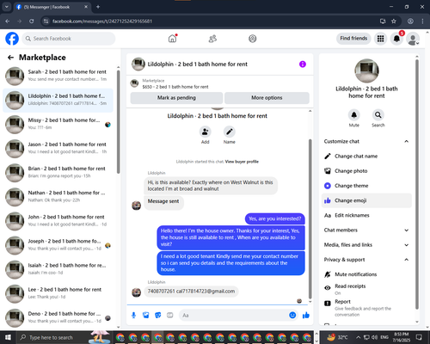
Task: Send thumbs-up like in composer
Action: click(x=306, y=316)
